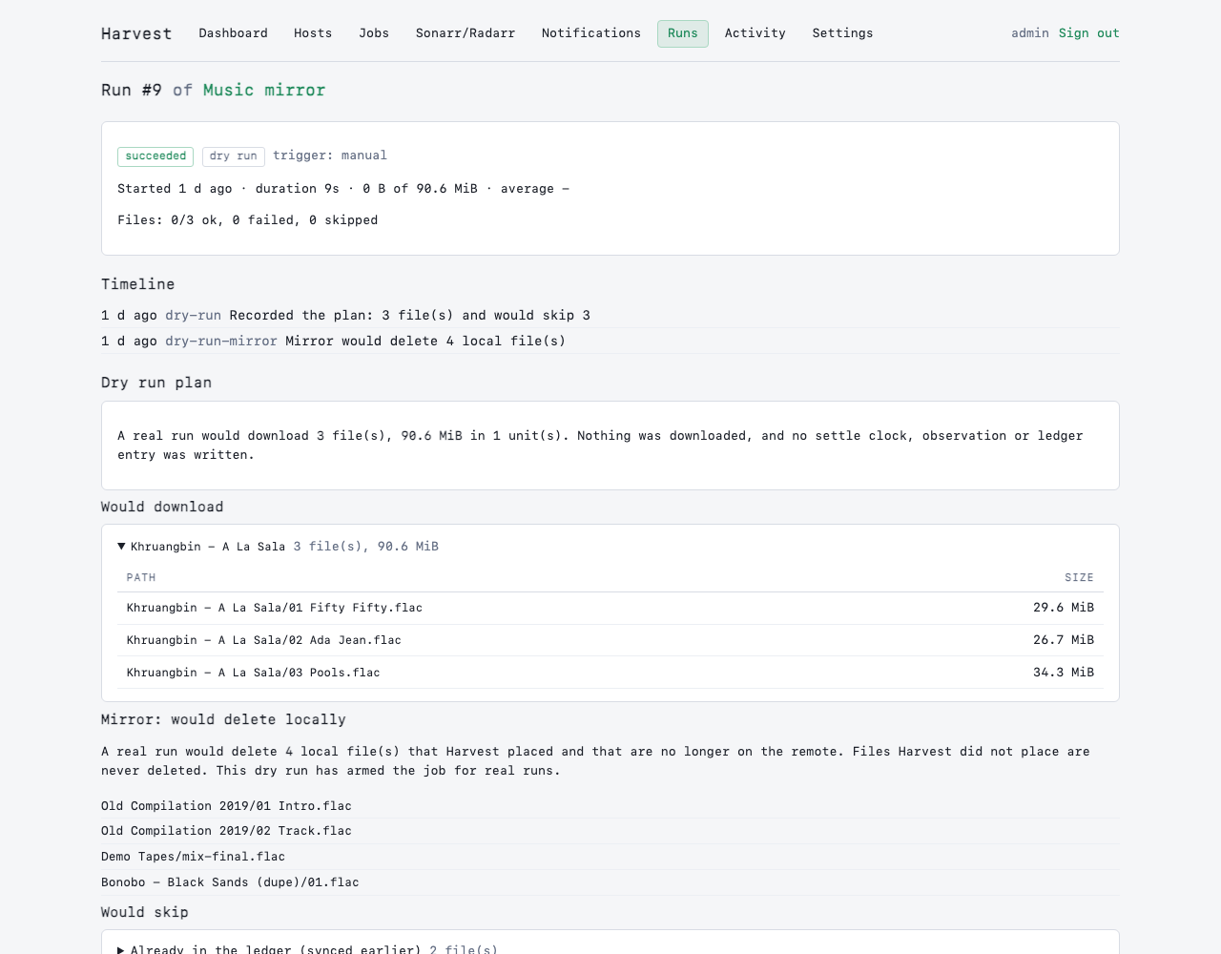Open the Activity nav item
This screenshot has height=954, width=1221.
click(755, 33)
